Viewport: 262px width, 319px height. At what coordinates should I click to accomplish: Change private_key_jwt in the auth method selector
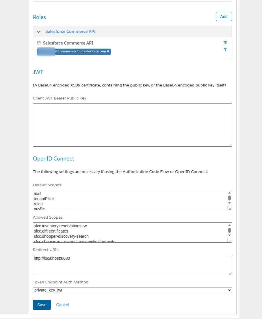tap(132, 290)
